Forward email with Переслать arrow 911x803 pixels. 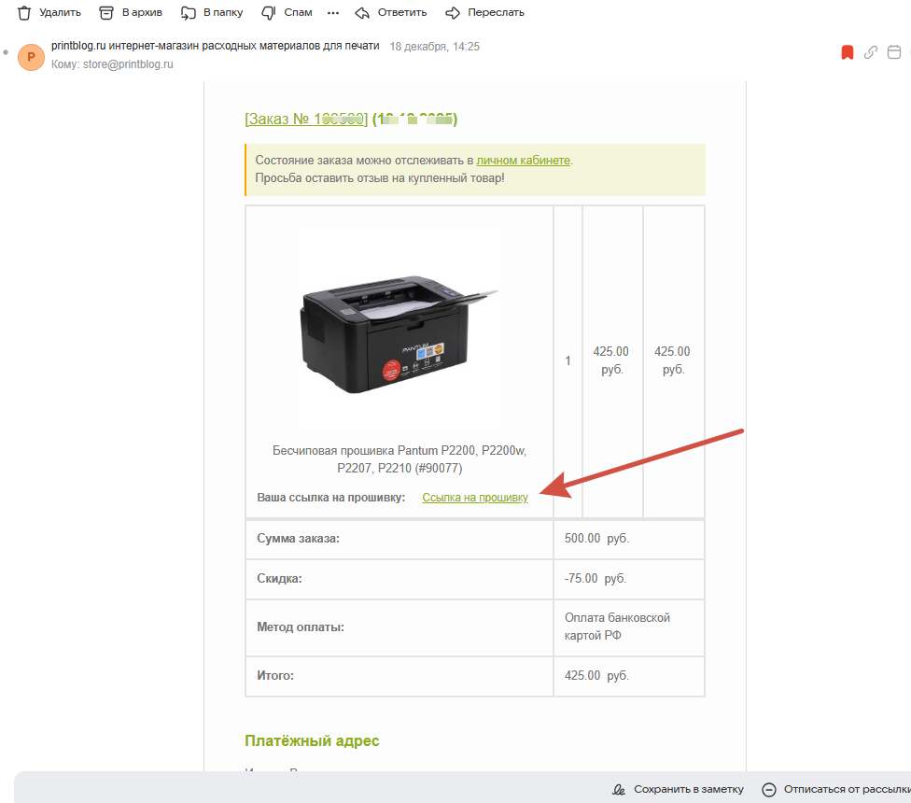click(453, 12)
